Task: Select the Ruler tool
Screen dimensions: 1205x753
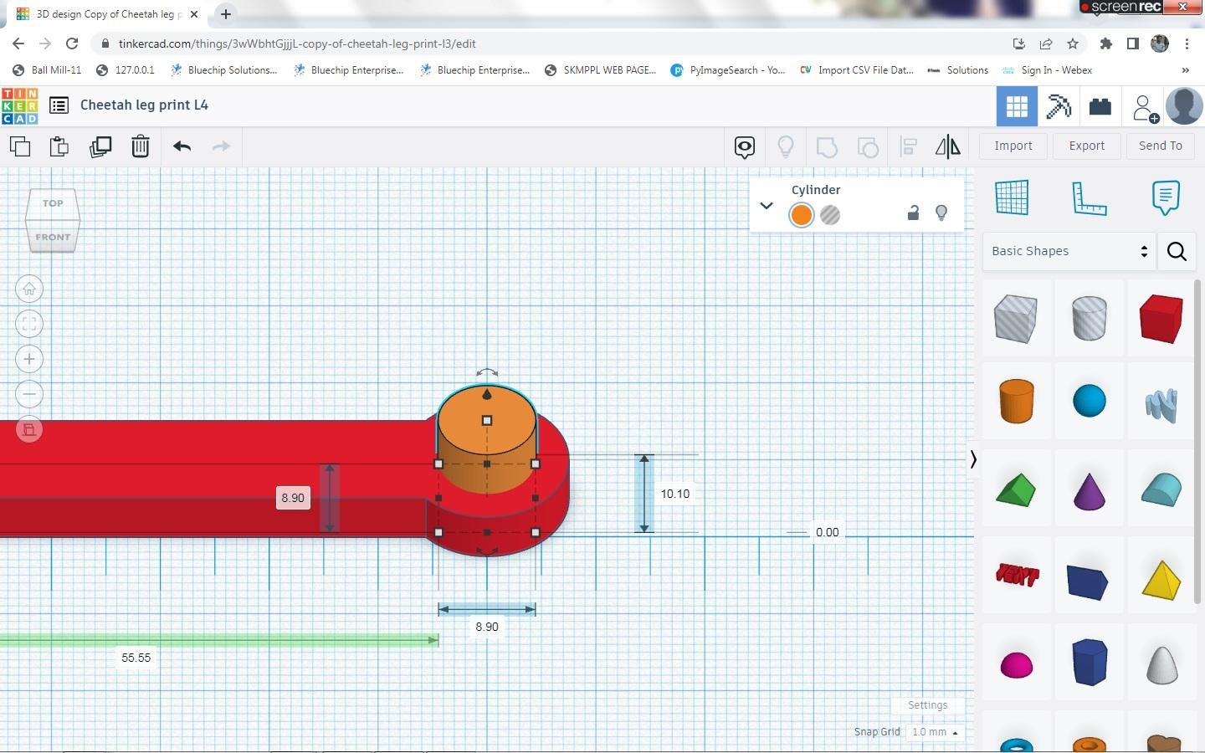Action: (x=1089, y=198)
